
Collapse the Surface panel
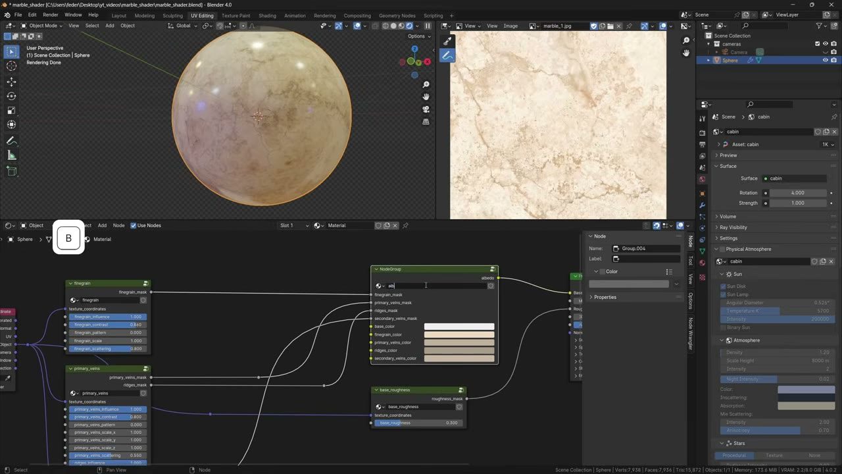point(728,166)
